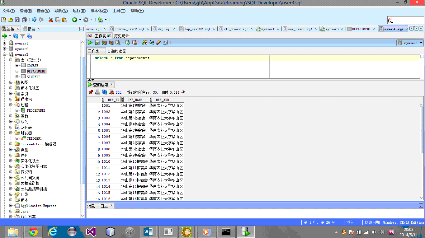Expand the myuser2 connection node
425x238 pixels.
tap(5, 49)
